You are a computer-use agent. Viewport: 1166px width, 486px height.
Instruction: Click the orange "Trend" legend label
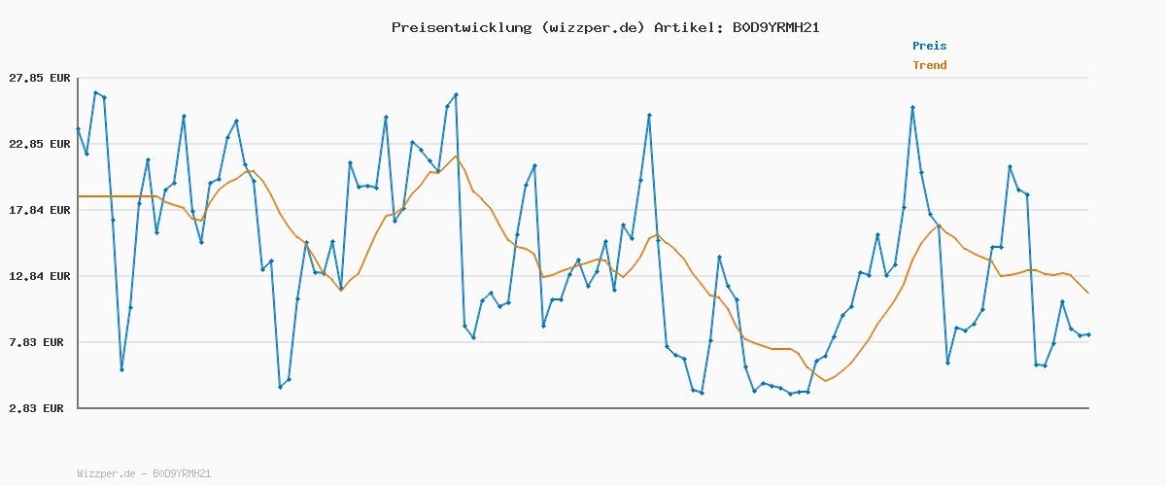point(929,65)
